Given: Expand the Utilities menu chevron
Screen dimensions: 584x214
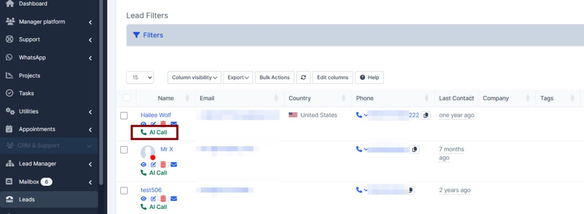Looking at the screenshot, I should pyautogui.click(x=90, y=112).
